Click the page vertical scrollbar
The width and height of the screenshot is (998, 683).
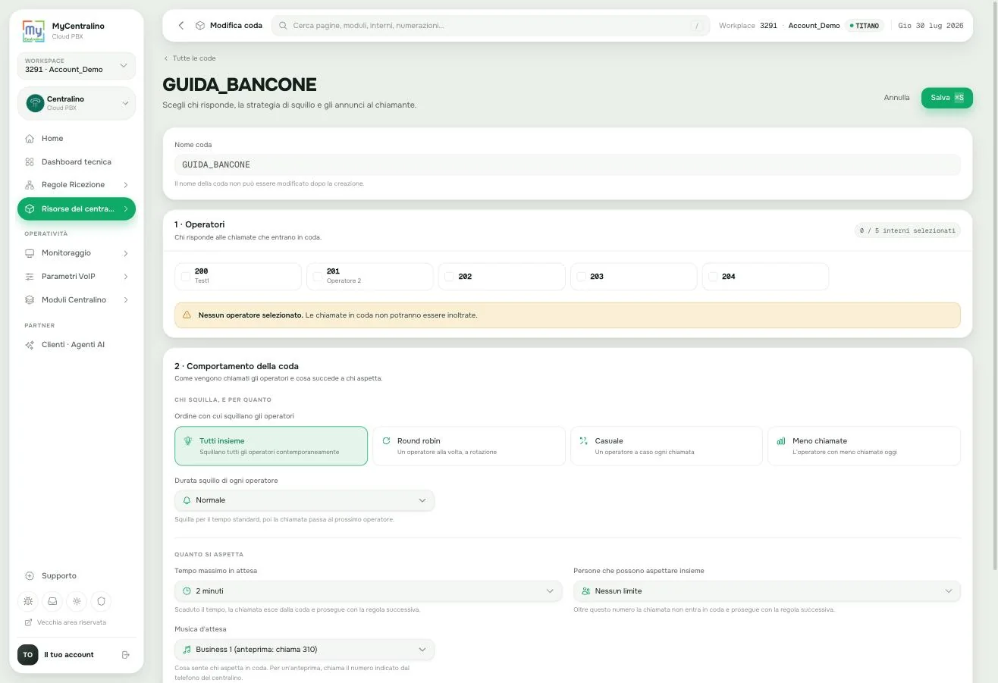coord(994,286)
